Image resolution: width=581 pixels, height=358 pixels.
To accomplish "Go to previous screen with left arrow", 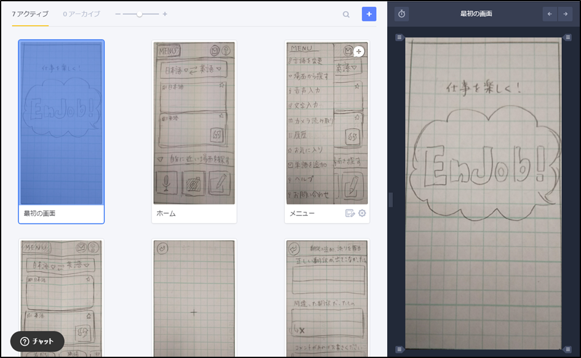I will tap(550, 14).
